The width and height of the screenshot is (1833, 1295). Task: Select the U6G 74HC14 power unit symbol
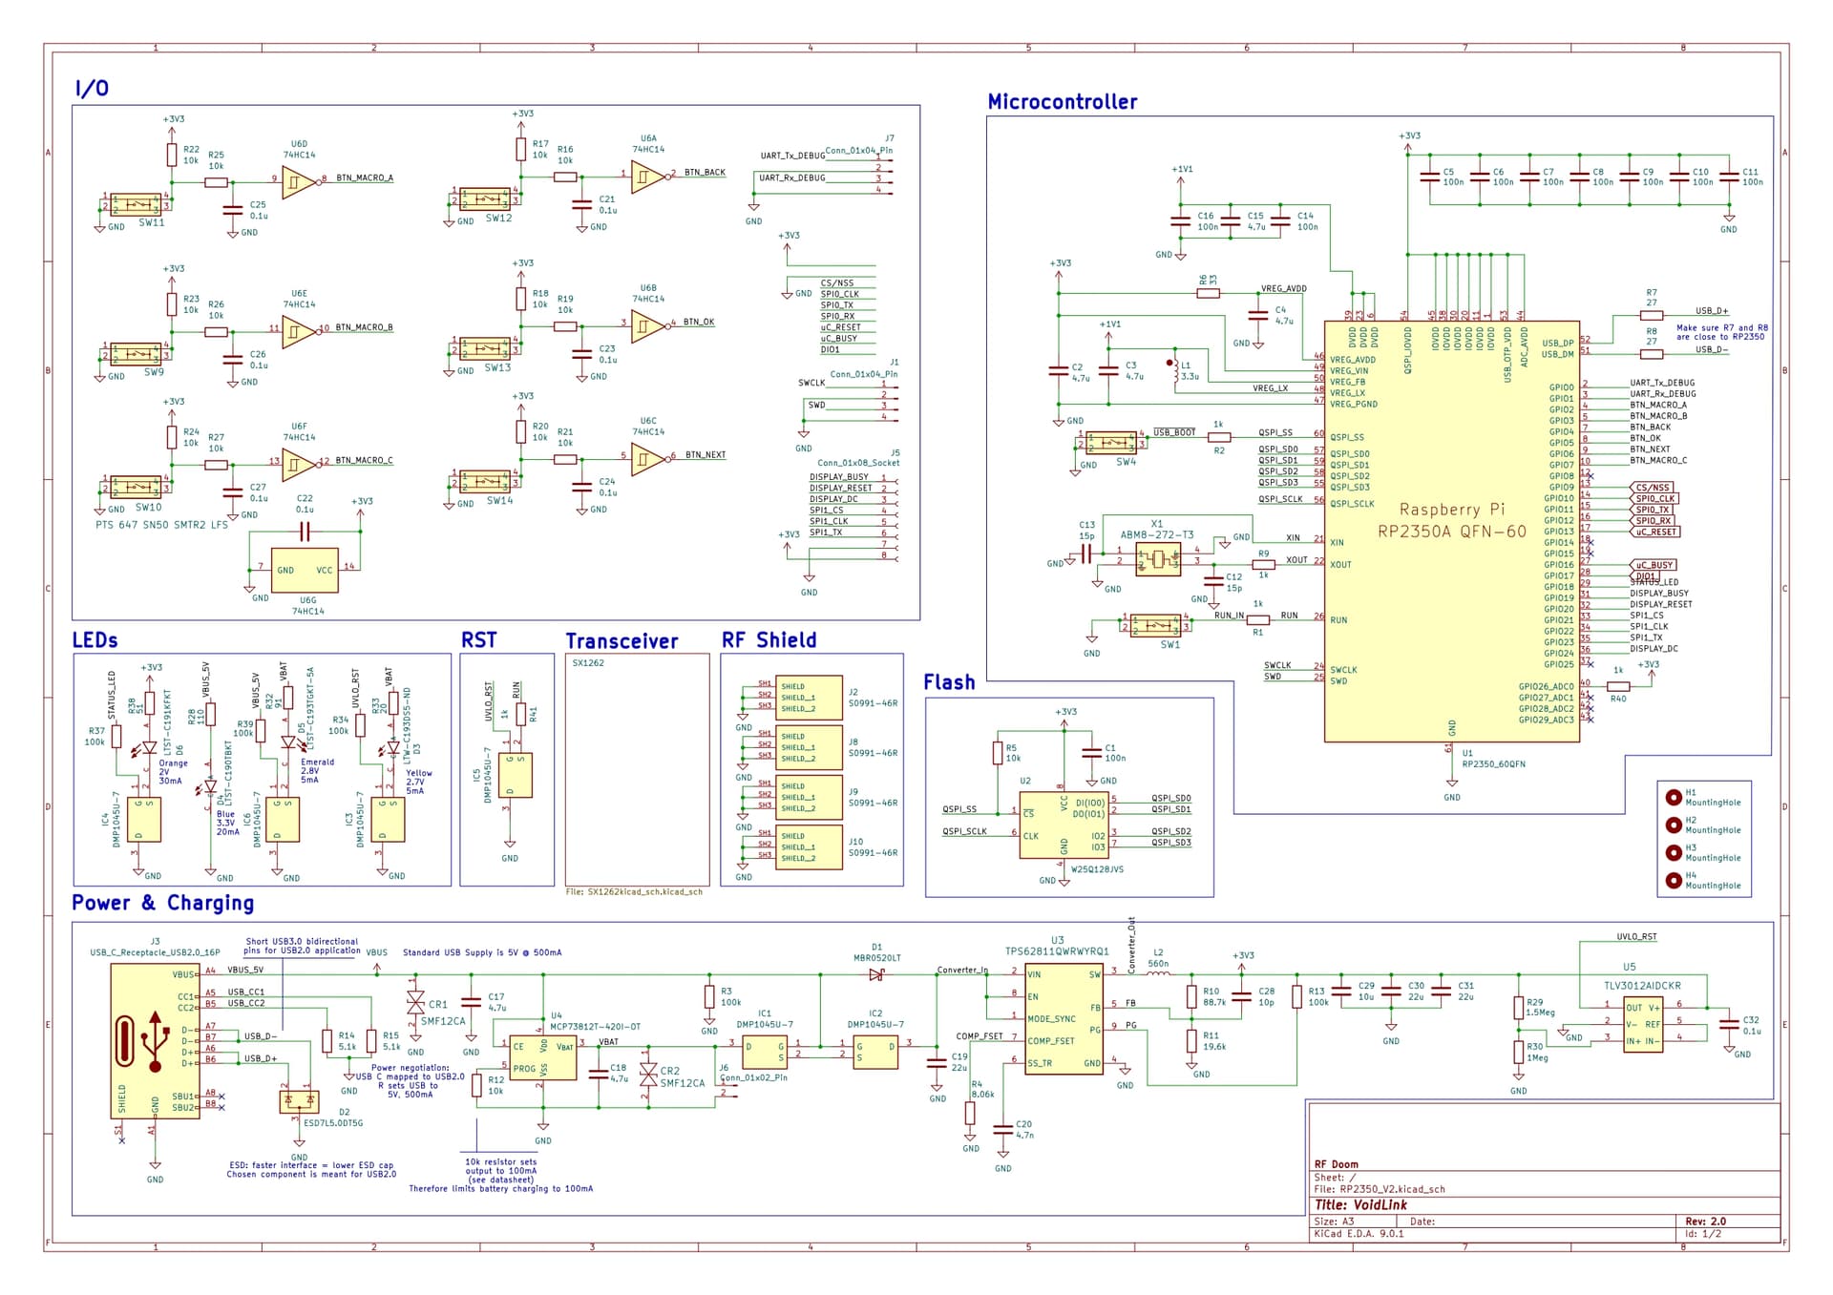[x=305, y=571]
